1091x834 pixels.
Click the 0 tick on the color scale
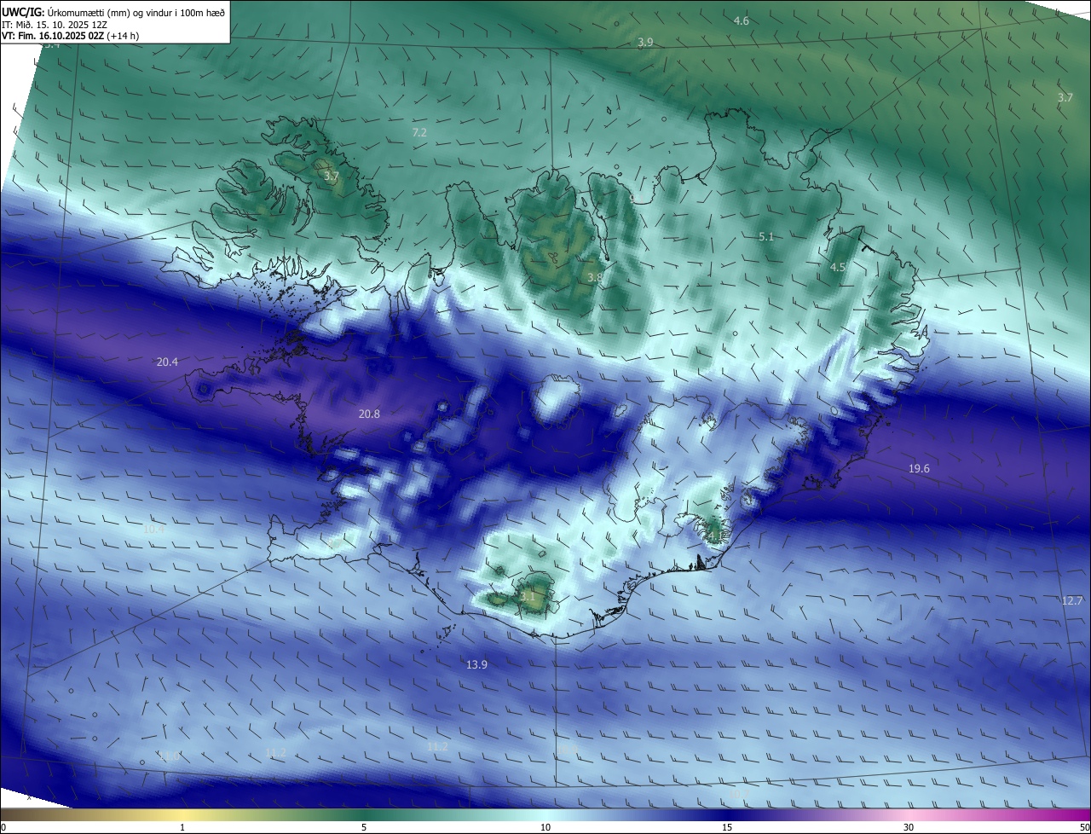[3, 827]
